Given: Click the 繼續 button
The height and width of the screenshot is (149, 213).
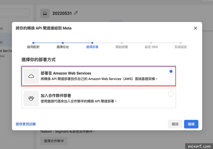Looking at the screenshot, I should tap(191, 124).
